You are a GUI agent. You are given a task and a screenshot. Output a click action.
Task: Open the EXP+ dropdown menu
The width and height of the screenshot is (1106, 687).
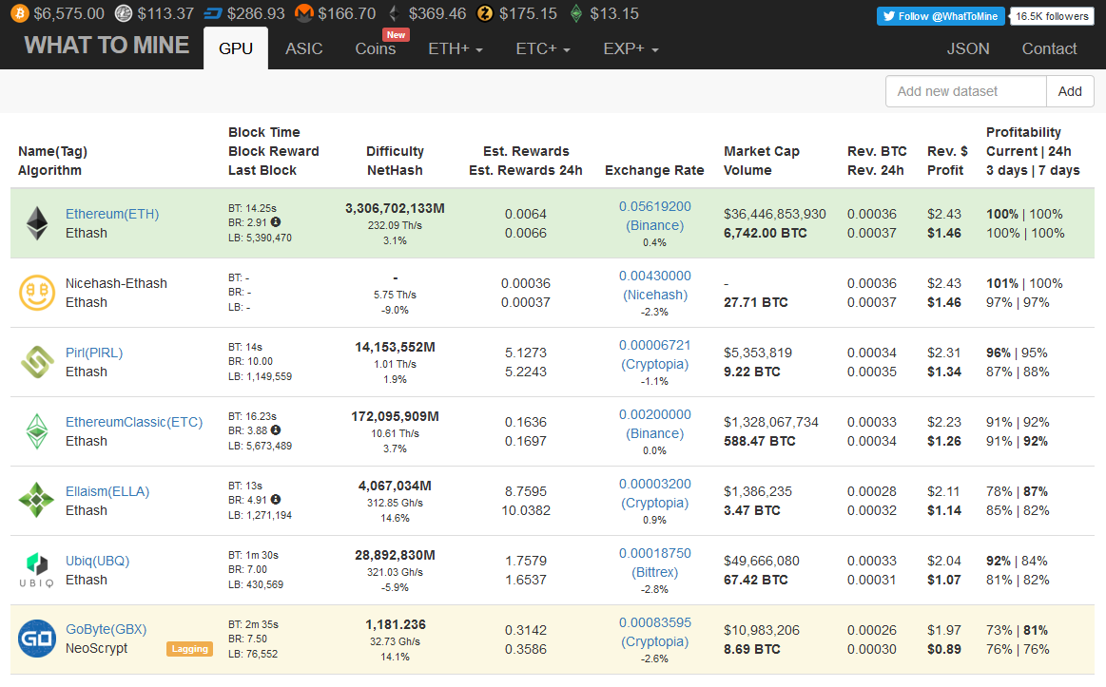pyautogui.click(x=631, y=48)
